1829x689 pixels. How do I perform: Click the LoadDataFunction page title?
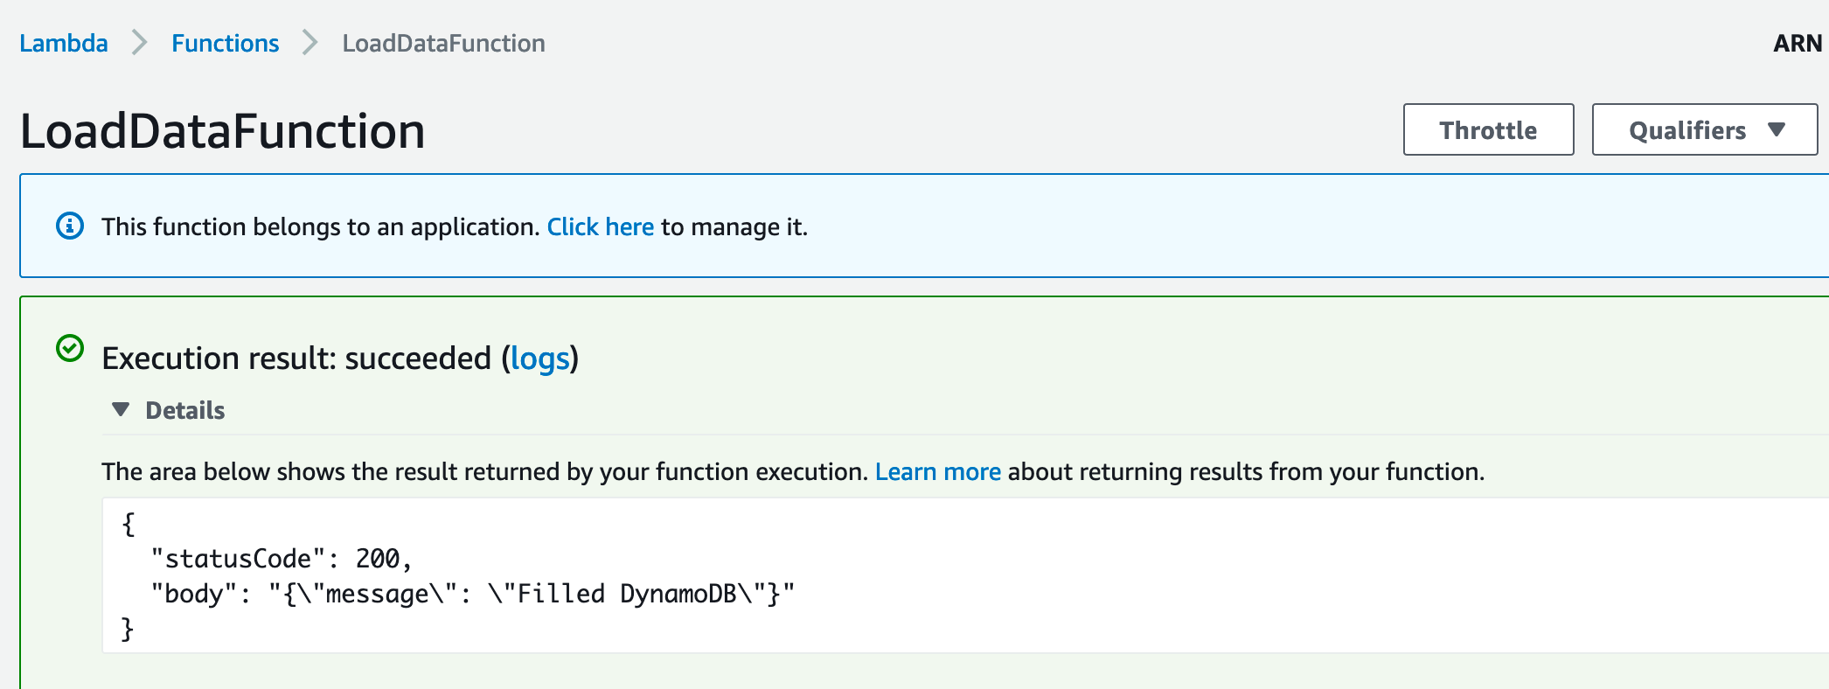coord(222,131)
